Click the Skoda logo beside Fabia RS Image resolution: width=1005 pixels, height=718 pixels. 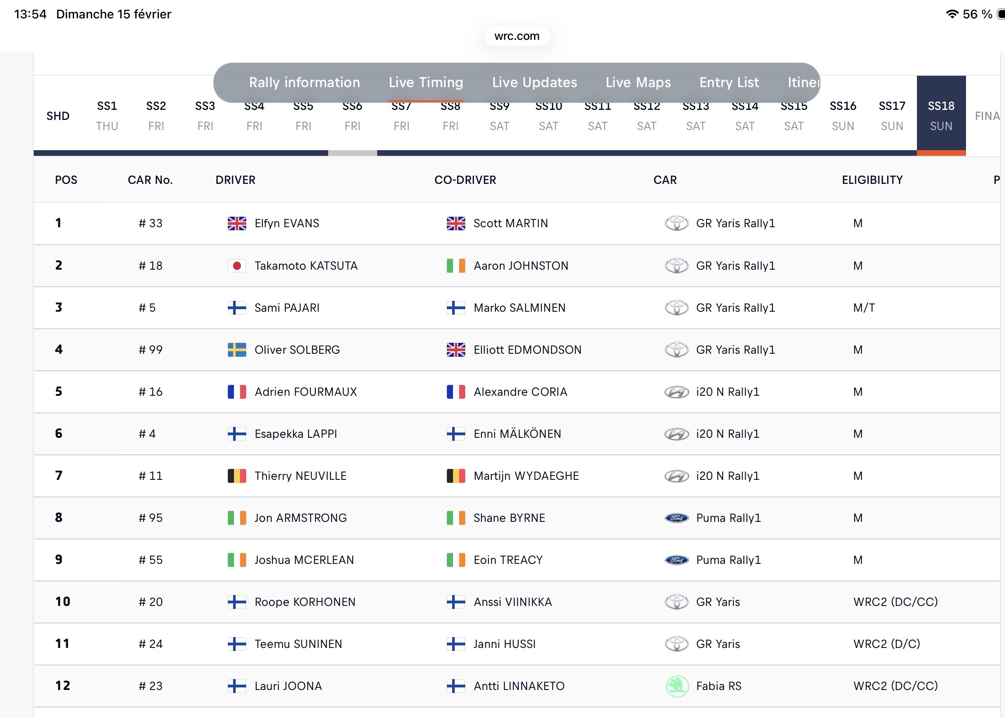pos(677,686)
